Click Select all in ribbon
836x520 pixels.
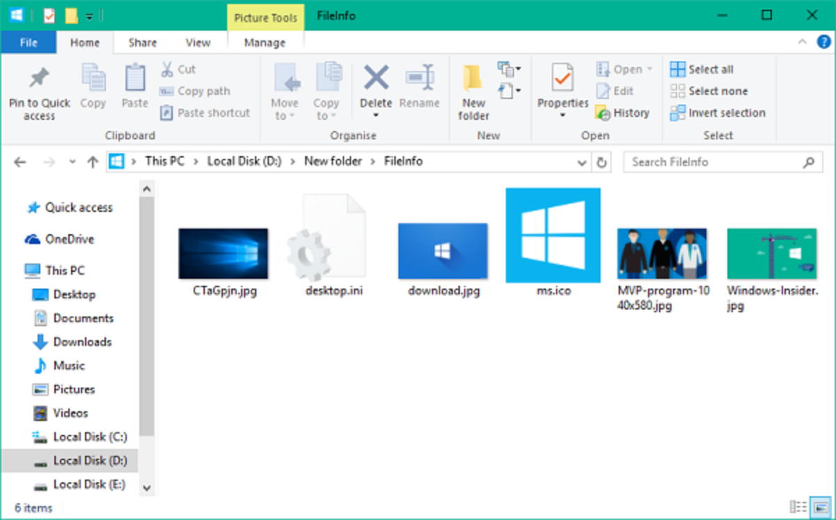pos(702,69)
